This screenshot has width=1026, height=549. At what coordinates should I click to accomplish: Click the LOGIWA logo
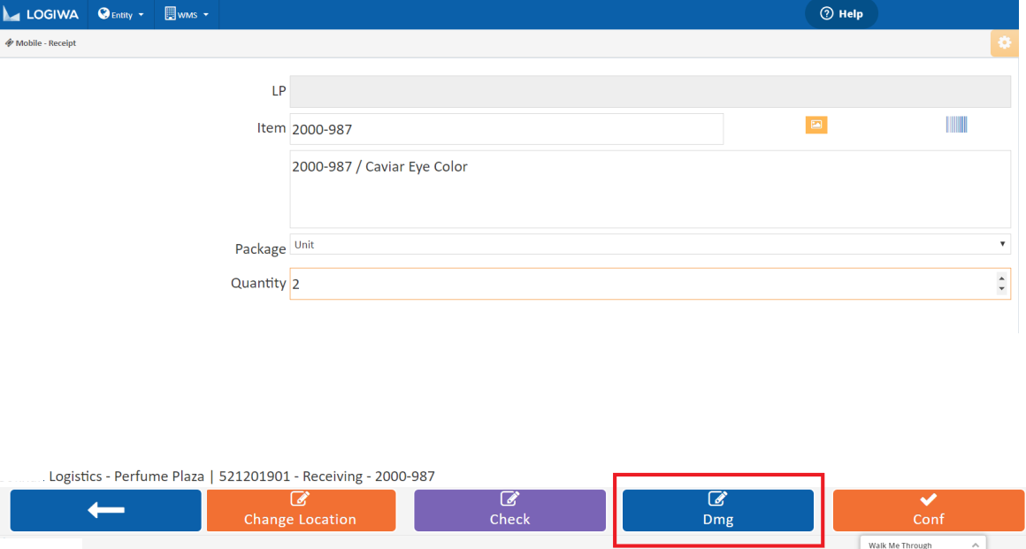click(x=44, y=14)
